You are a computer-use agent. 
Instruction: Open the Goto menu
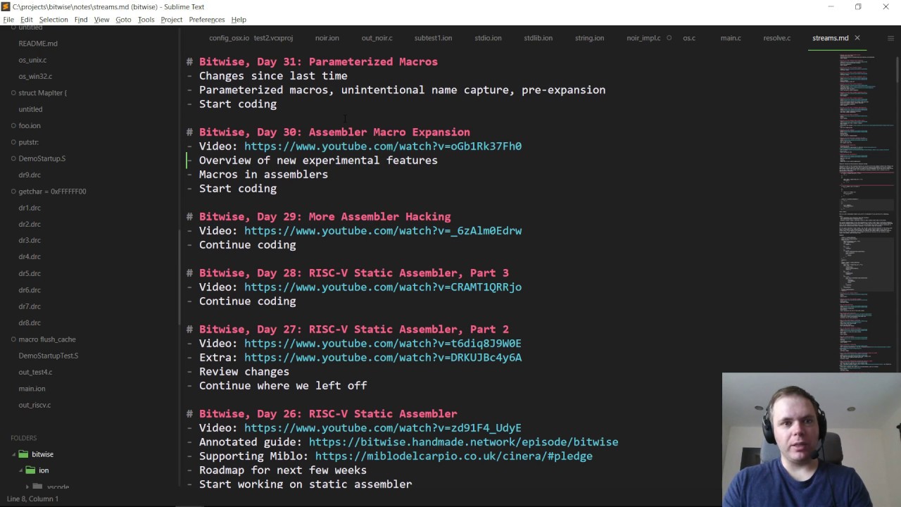point(123,20)
